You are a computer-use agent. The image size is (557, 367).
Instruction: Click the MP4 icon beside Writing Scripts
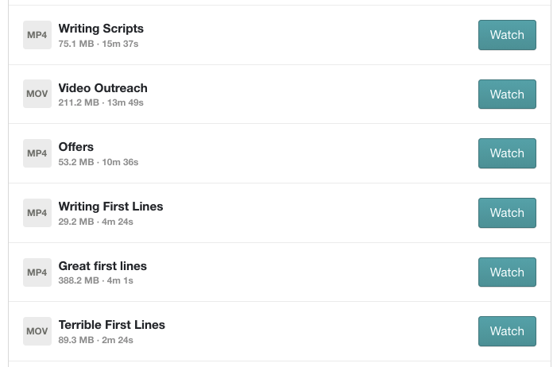(x=37, y=35)
